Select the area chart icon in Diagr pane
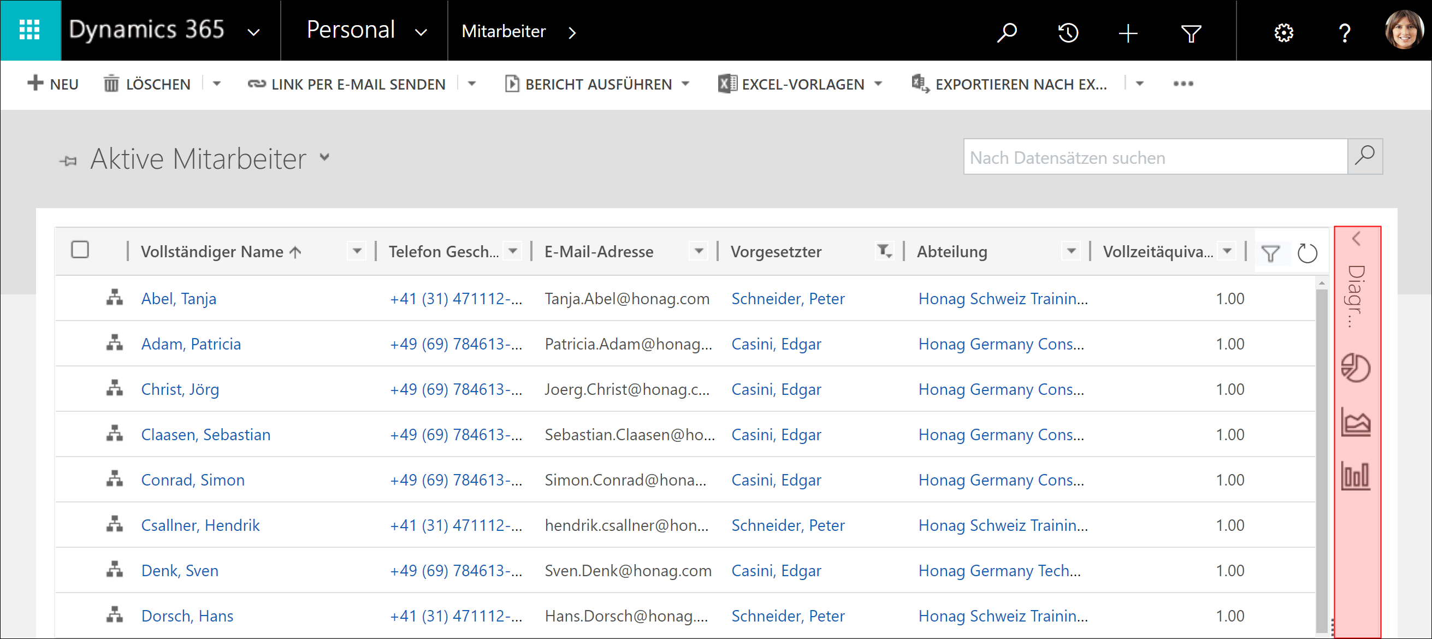 pyautogui.click(x=1356, y=422)
